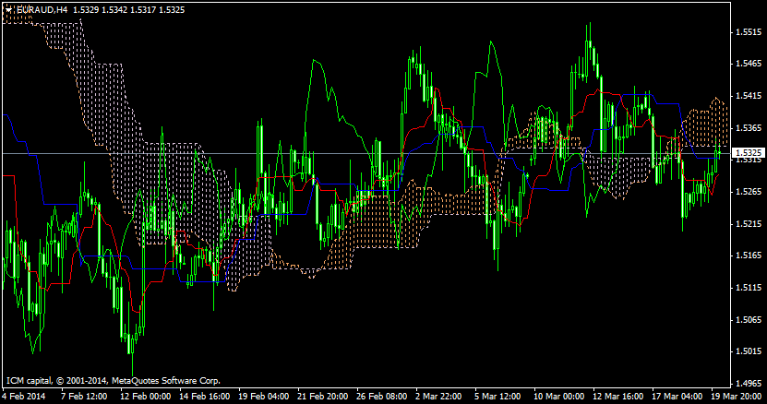
Task: Click the 1.5215 price axis label
Action: [749, 223]
